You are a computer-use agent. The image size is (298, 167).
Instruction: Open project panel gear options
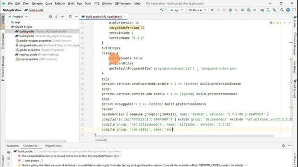click(70, 17)
